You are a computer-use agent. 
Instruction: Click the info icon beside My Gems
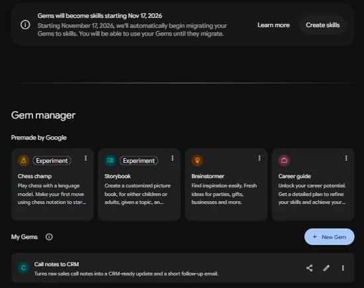click(x=49, y=237)
